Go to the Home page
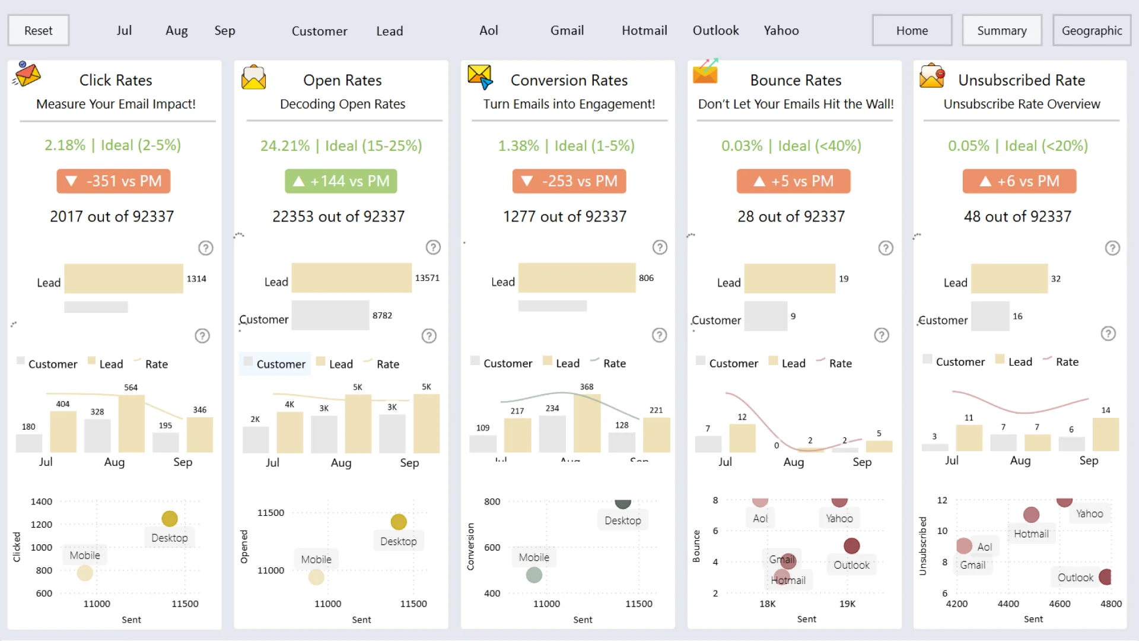 (912, 30)
